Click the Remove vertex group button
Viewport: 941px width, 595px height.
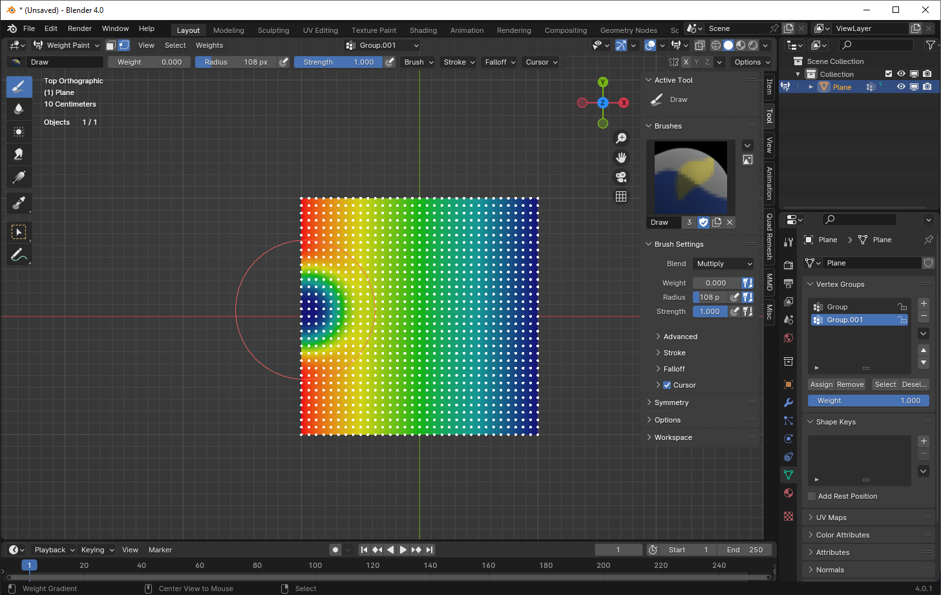click(x=851, y=384)
